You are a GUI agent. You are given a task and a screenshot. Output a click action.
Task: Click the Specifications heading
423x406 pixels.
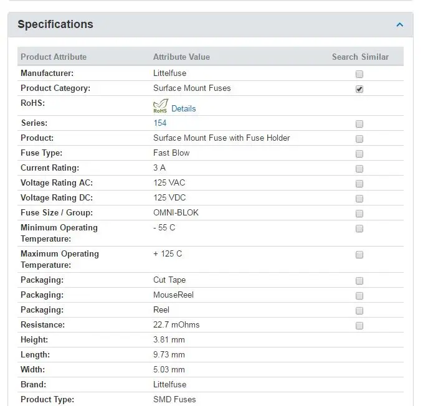(x=55, y=24)
